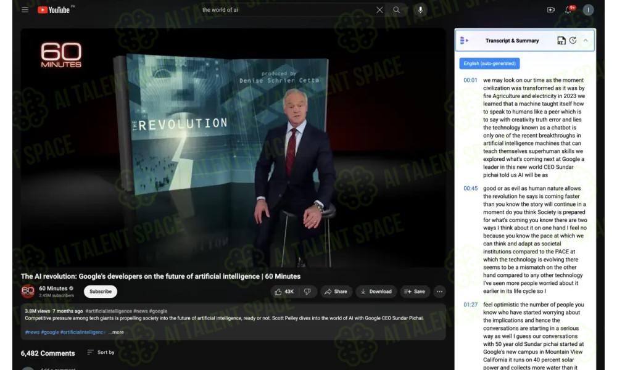Viewport: 617px width, 370px height.
Task: Click the 60 Minutes video player
Action: click(x=233, y=148)
